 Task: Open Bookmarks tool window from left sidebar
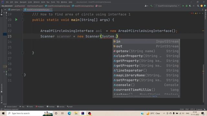[x=1, y=88]
